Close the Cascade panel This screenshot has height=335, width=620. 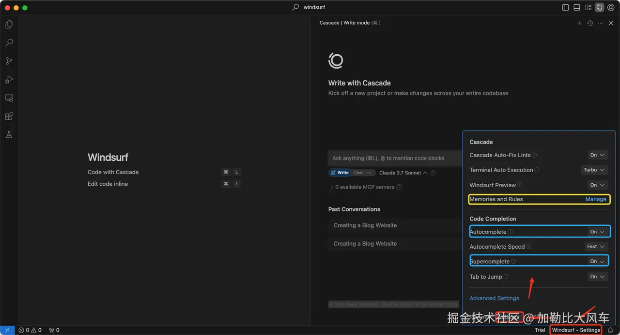coord(611,23)
